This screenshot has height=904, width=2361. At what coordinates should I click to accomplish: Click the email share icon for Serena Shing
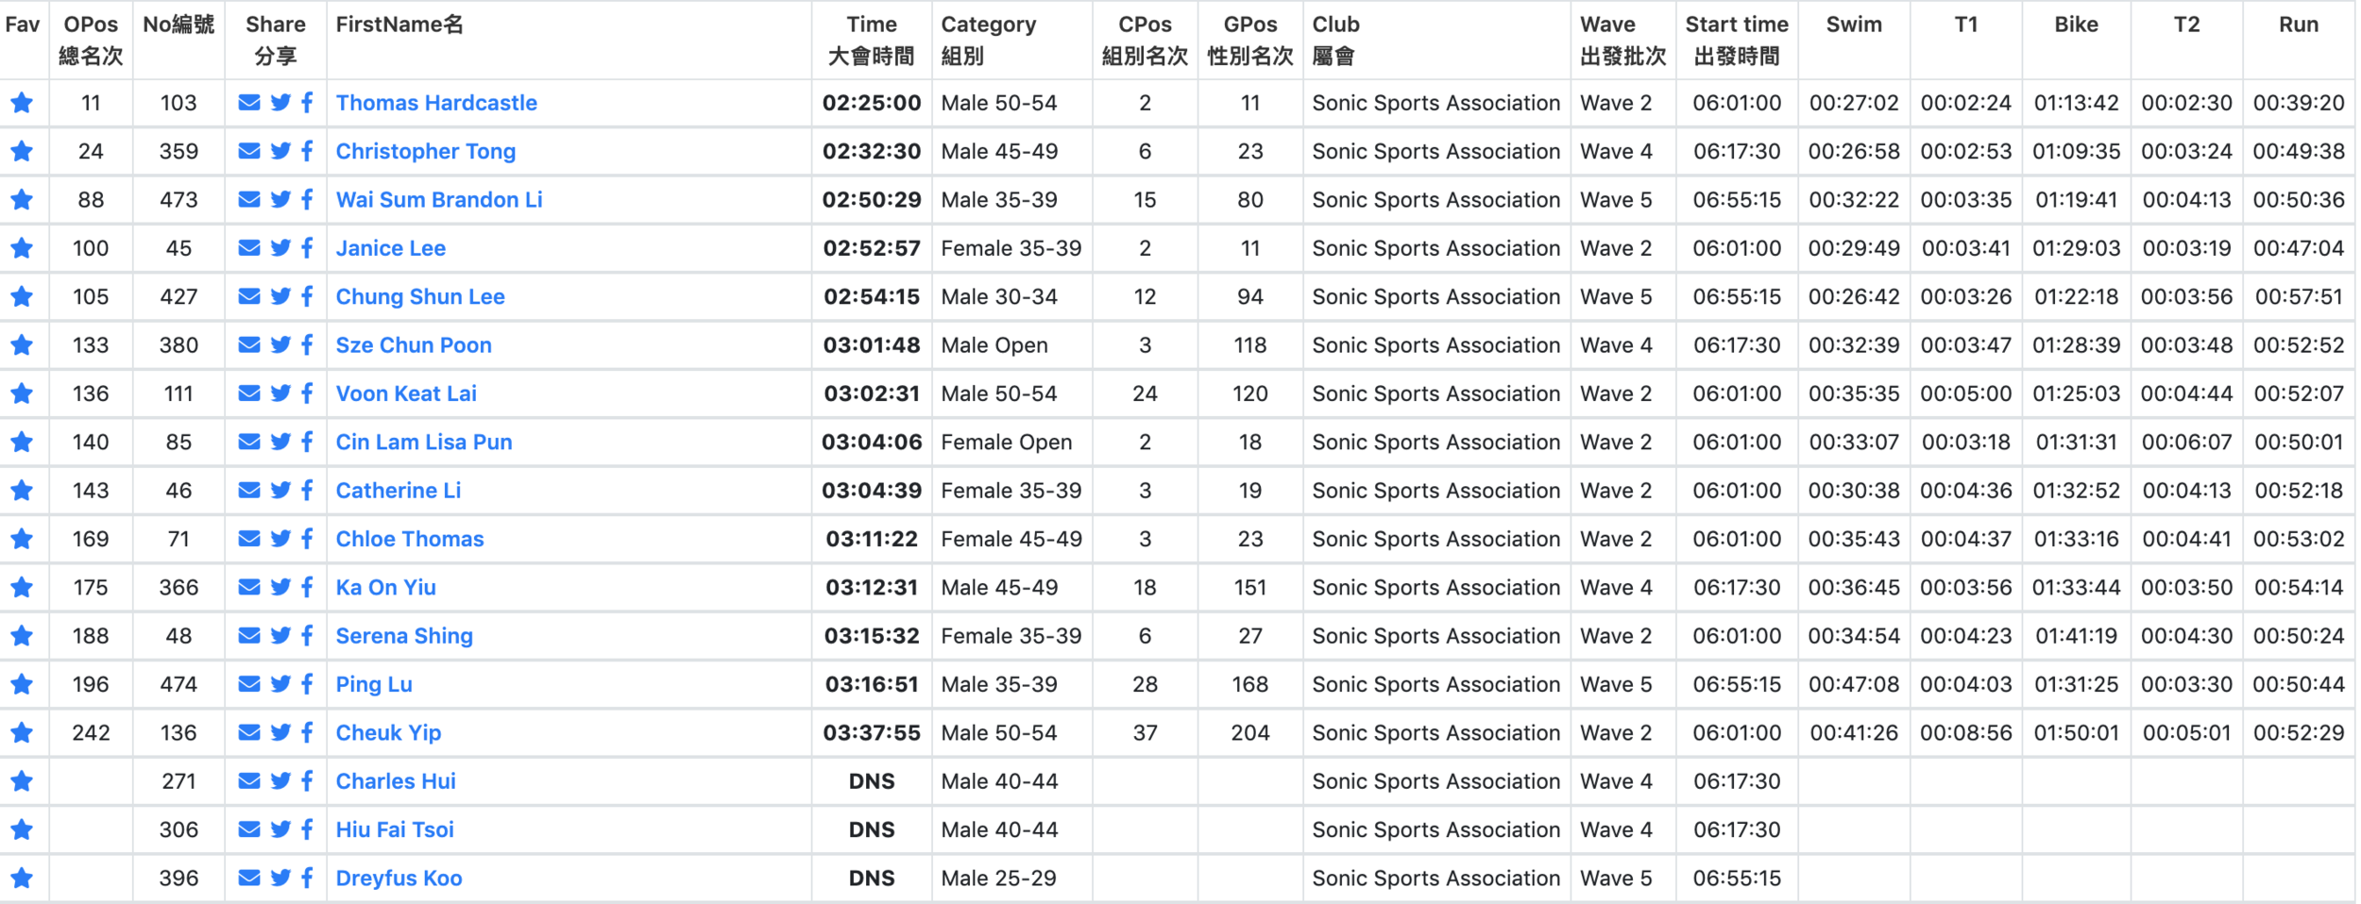248,635
